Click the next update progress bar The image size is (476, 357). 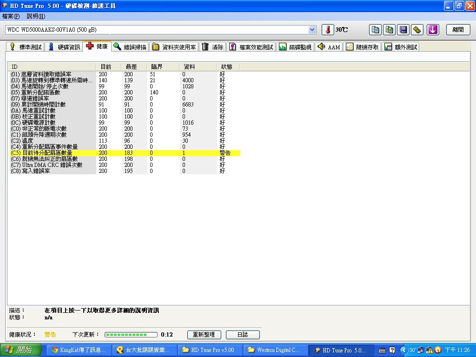pyautogui.click(x=131, y=335)
